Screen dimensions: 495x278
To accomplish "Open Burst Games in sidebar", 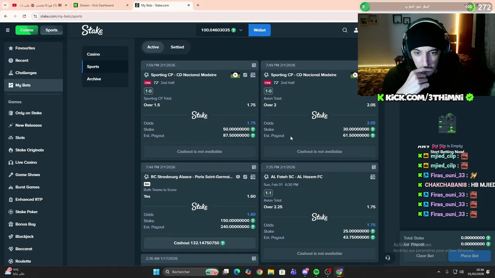I will pos(33,187).
